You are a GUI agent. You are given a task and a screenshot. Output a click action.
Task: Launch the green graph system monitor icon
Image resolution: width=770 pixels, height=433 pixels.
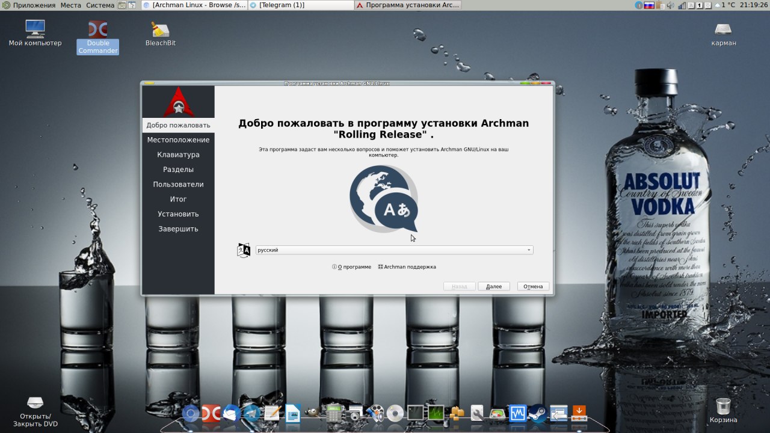pos(436,413)
